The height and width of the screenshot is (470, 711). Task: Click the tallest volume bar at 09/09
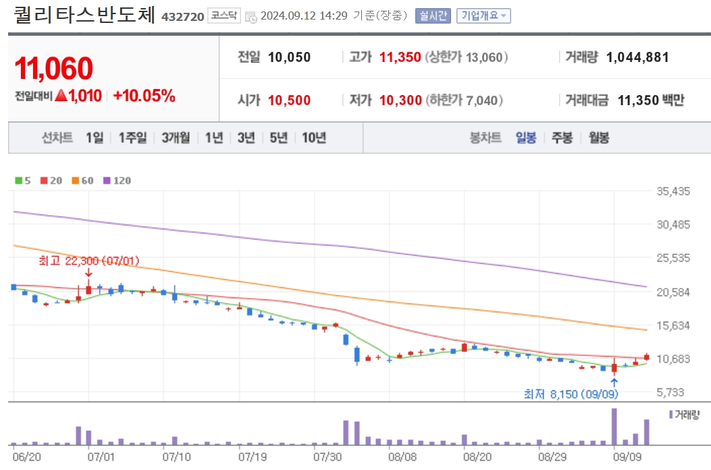[x=614, y=427]
